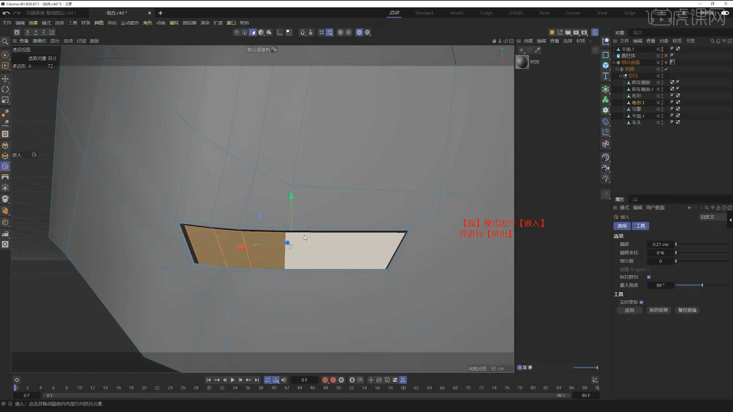Toggle the 保持群组 checkbox

coord(649,277)
